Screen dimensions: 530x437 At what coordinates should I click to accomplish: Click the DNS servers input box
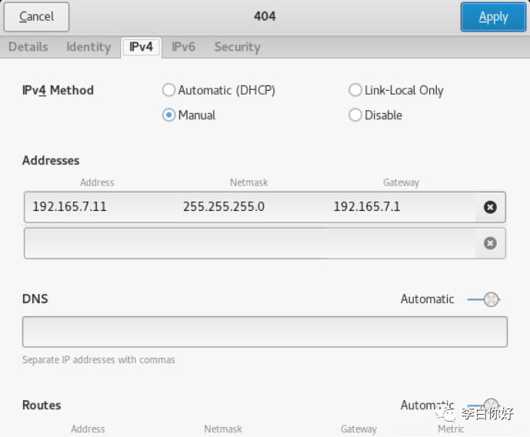point(265,332)
